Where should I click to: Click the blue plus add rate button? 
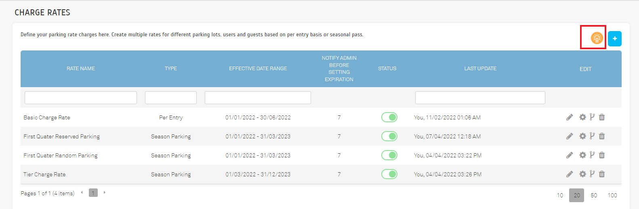click(x=614, y=39)
